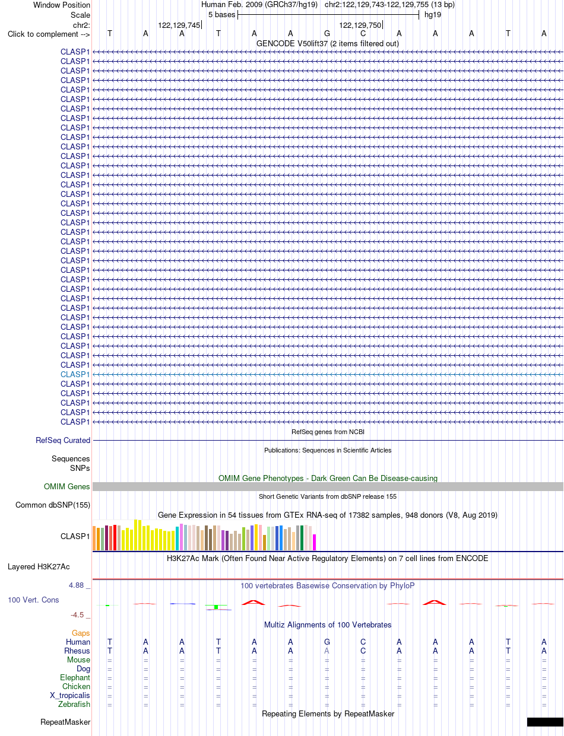Click the light-blue highlighted CLASP1 transcript label

(x=75, y=374)
